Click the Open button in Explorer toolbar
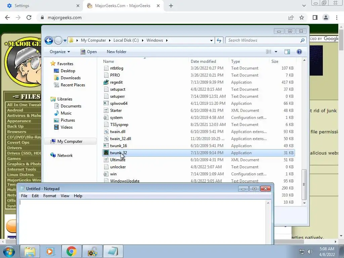The width and height of the screenshot is (344, 258). click(x=89, y=52)
